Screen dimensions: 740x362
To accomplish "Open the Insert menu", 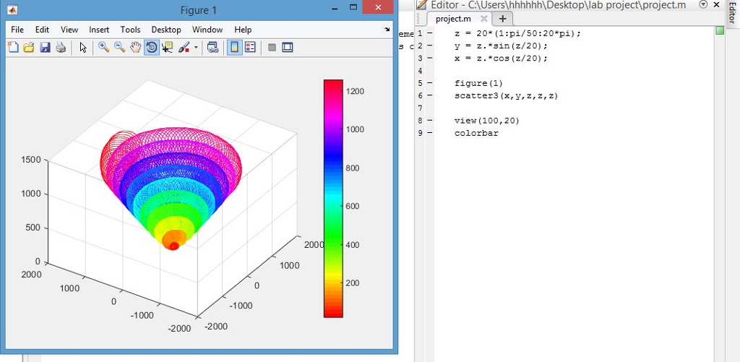I will tap(99, 30).
